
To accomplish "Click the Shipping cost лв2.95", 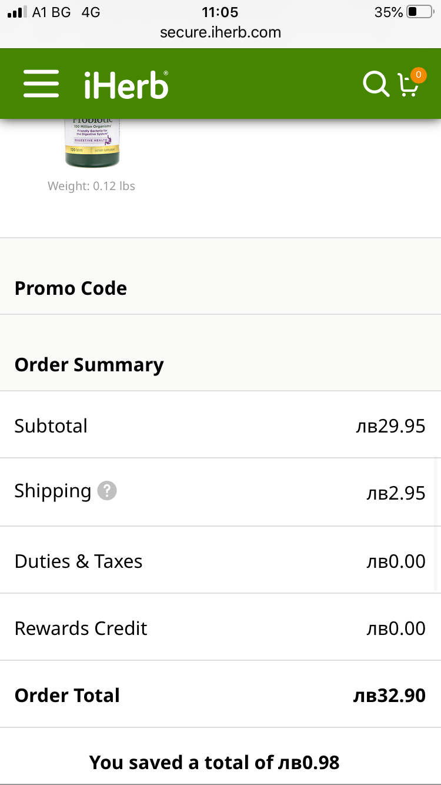I will coord(396,493).
